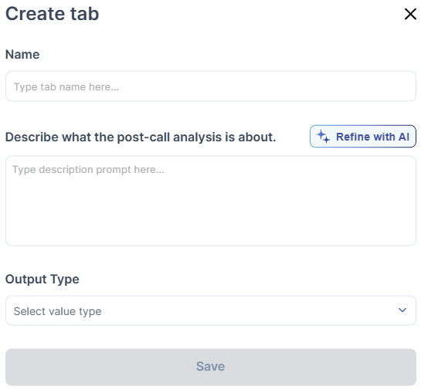Focus the tab name input field
Screen dimensions: 421x390
tap(211, 86)
